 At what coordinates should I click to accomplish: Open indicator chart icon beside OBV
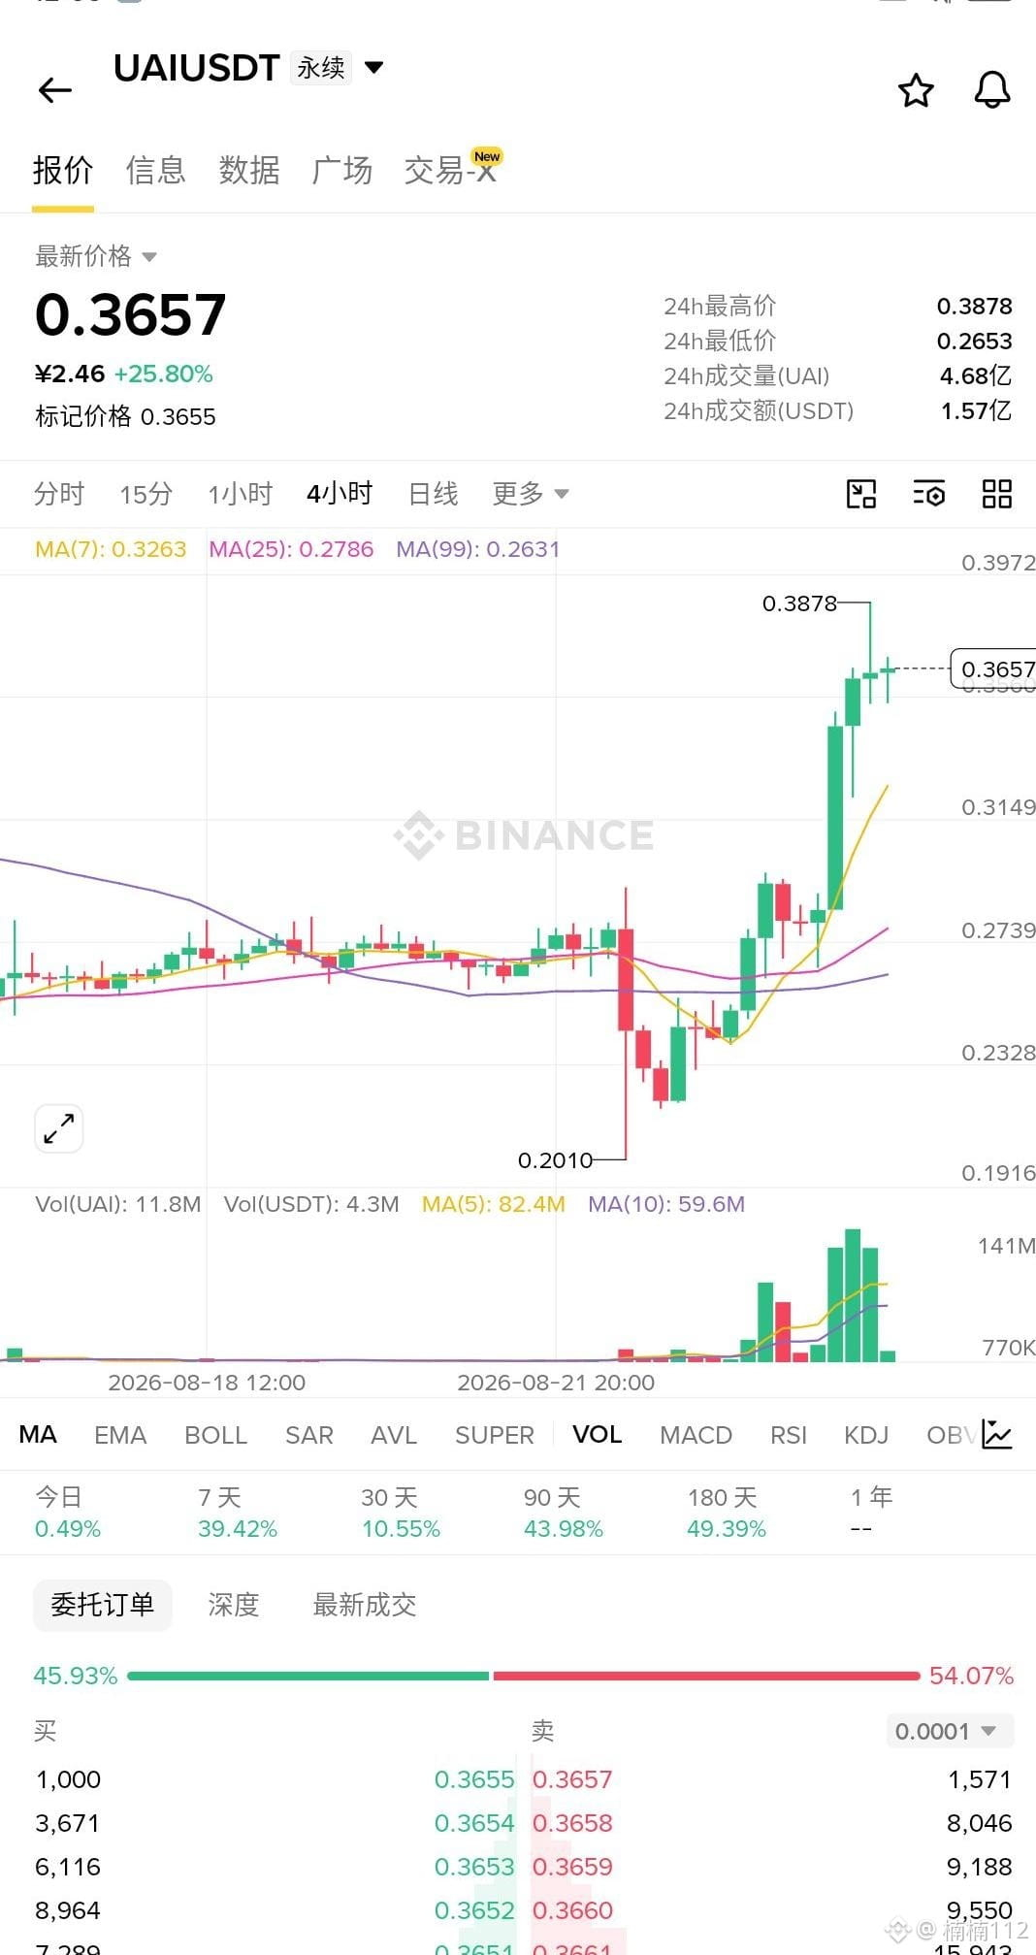[997, 1434]
